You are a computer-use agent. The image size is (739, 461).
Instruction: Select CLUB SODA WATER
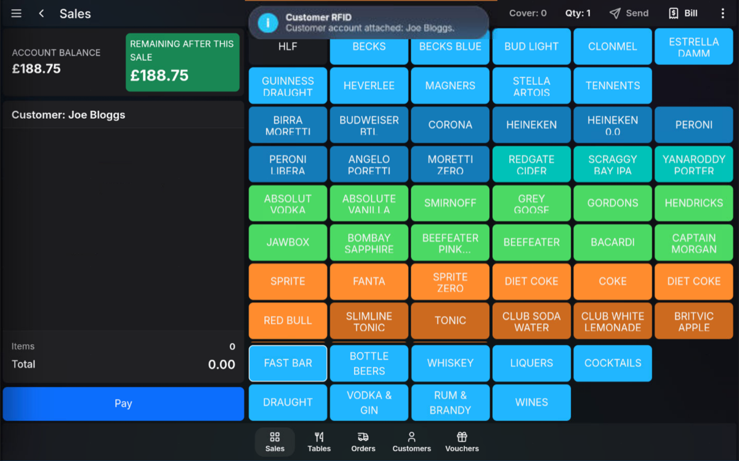tap(531, 321)
